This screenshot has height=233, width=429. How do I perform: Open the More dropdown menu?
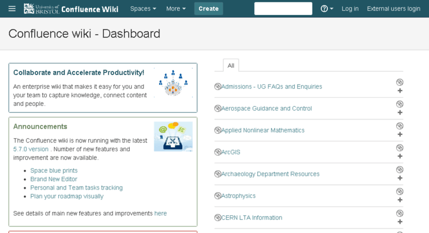[x=176, y=9]
